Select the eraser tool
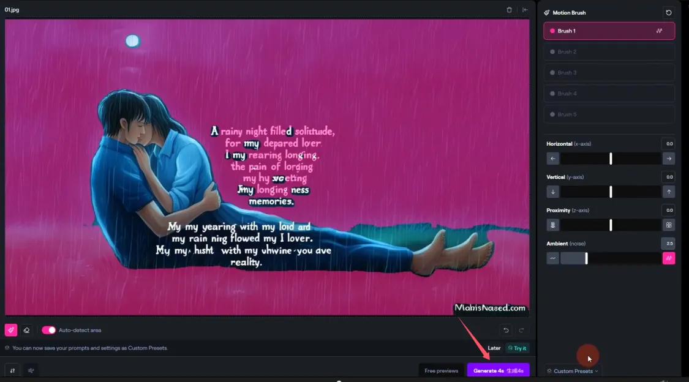 pos(26,330)
